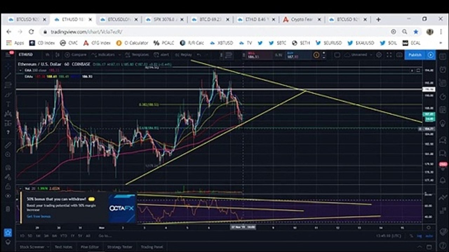Open indicator Templates menu
Screen dimensions: 449x252
(x=137, y=55)
